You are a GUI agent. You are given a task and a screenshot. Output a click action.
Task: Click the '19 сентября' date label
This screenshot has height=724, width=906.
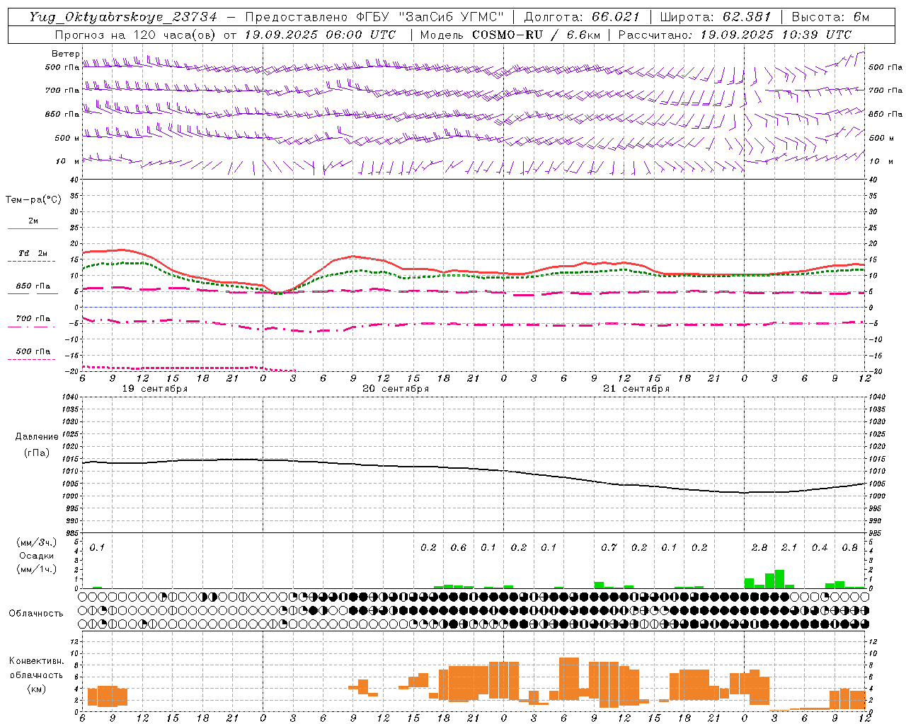(155, 389)
